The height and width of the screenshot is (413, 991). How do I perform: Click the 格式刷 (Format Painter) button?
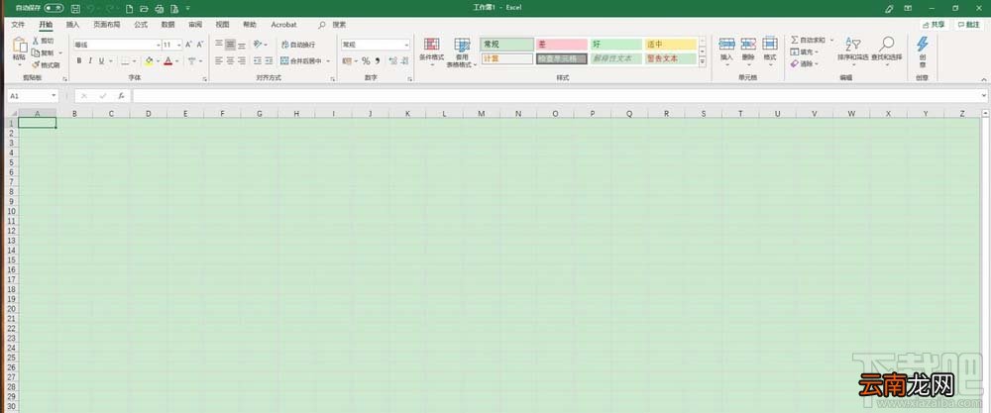tap(46, 65)
